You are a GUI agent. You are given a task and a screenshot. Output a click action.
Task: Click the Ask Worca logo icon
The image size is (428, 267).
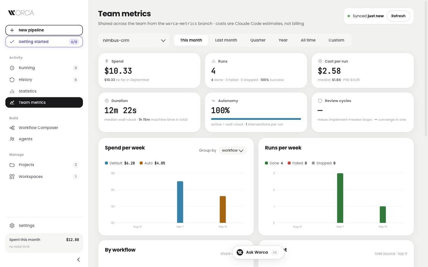click(x=240, y=252)
